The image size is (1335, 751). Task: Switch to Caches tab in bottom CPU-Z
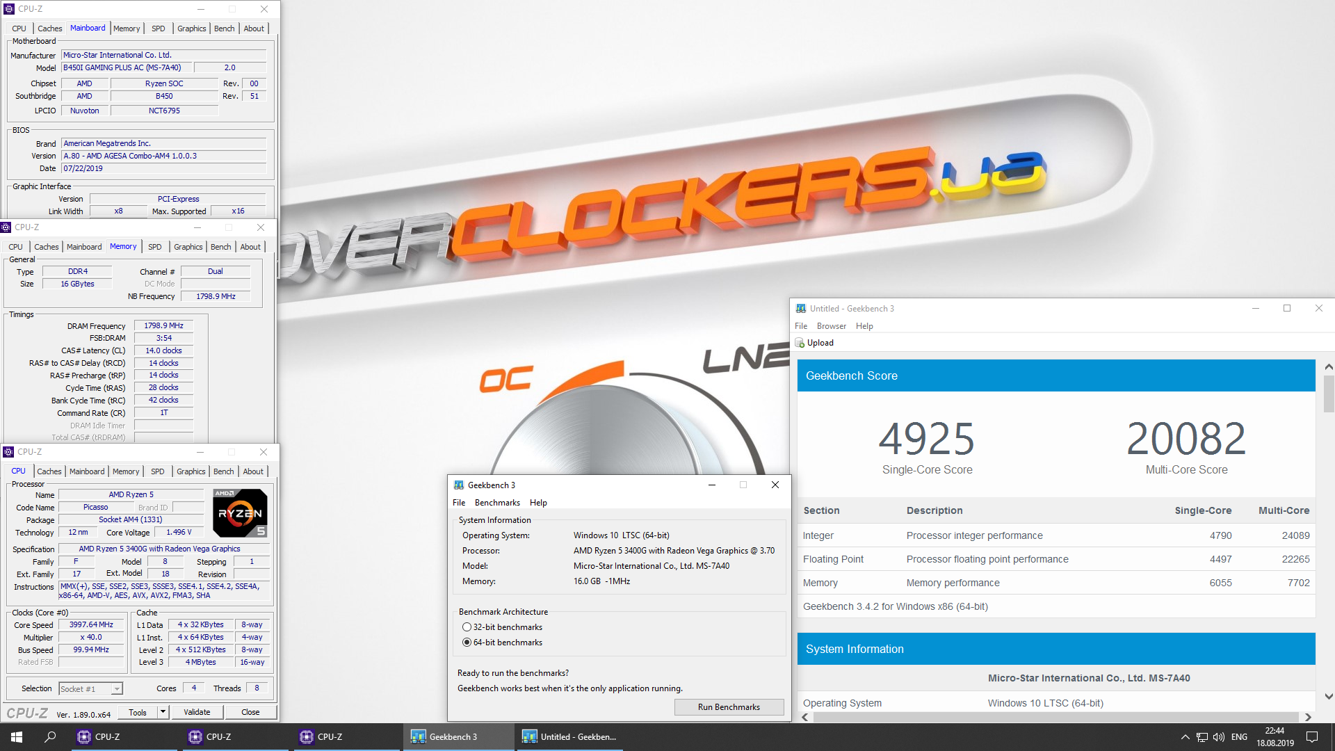coord(49,471)
